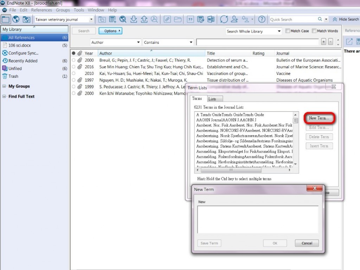This screenshot has height=270, width=360.
Task: Click the Edit Term... button
Action: [x=319, y=127]
